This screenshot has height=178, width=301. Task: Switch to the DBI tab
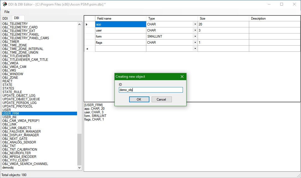(x=17, y=18)
